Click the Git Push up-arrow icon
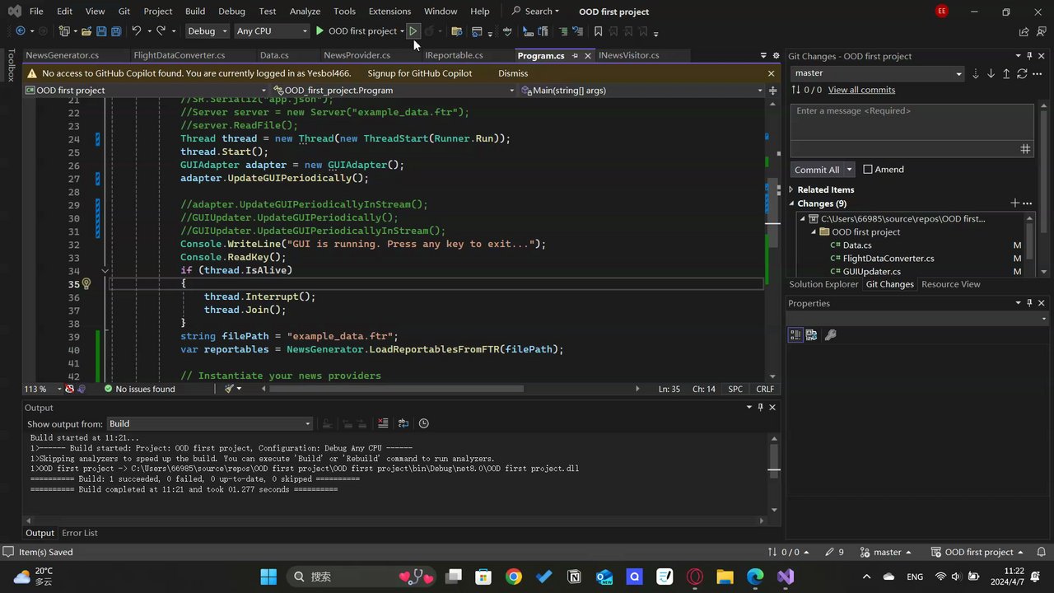 point(1006,73)
